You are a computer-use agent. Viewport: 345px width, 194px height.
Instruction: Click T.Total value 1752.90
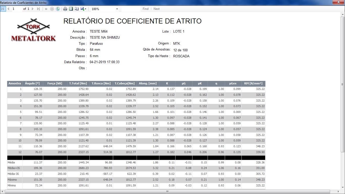click(84, 89)
